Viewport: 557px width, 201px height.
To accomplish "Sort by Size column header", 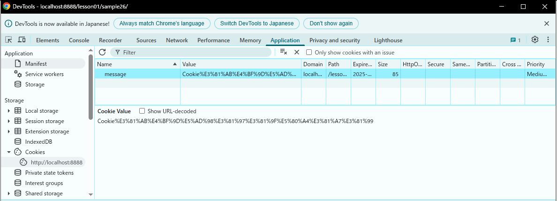I will [x=388, y=64].
